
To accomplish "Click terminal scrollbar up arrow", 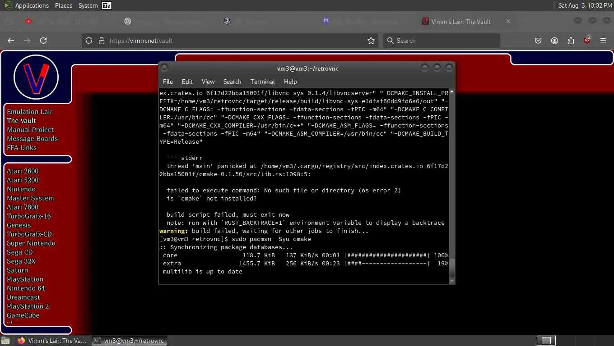I will pyautogui.click(x=452, y=92).
